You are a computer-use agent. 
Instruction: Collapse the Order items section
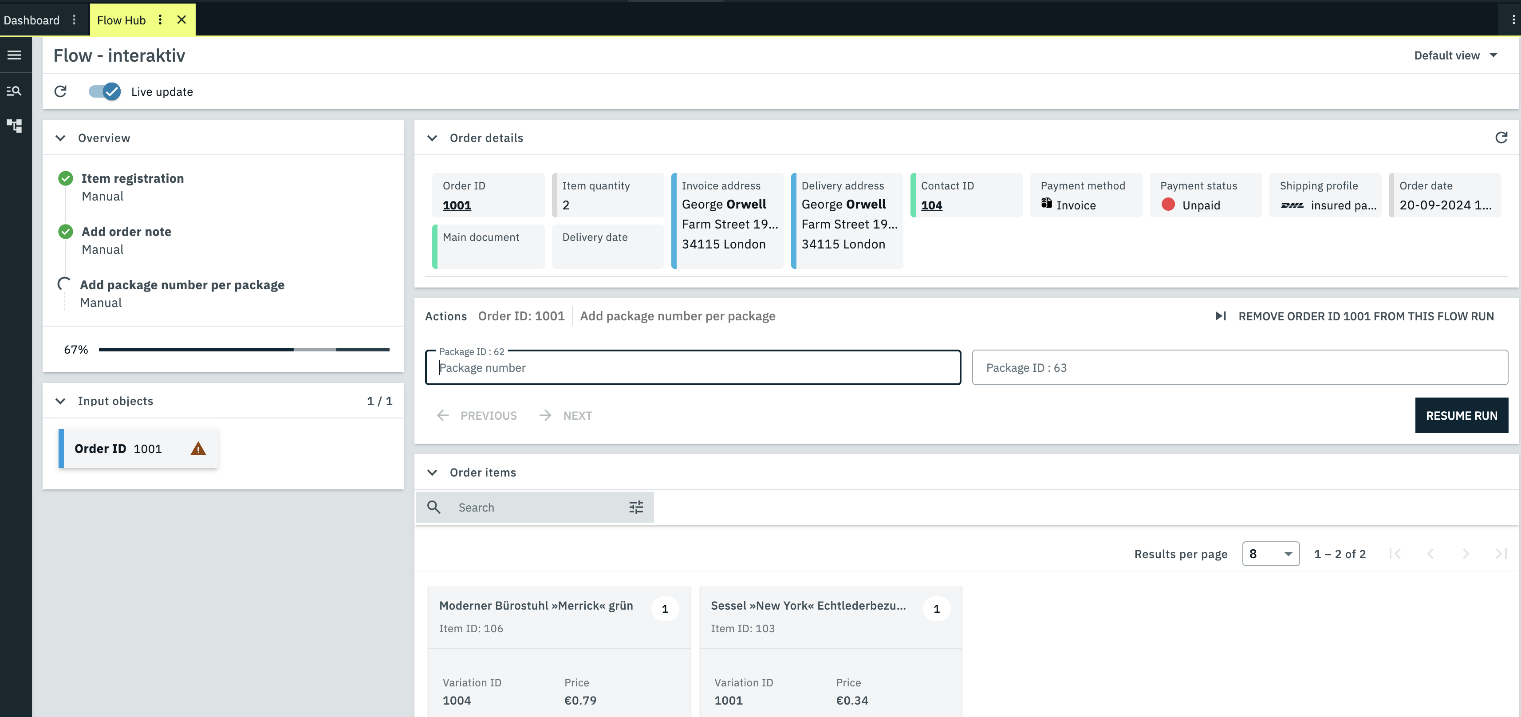pyautogui.click(x=433, y=472)
